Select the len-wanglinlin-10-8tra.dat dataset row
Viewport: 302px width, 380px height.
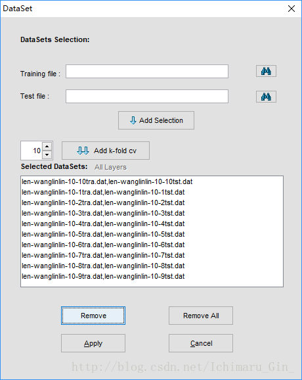coord(152,266)
